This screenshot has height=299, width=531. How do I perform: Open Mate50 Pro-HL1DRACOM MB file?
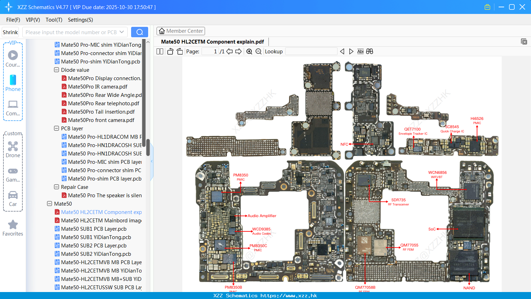click(101, 137)
